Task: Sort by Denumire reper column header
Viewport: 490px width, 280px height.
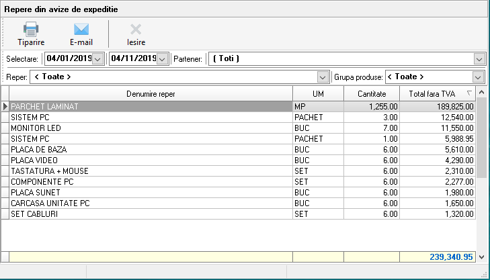Action: point(151,93)
